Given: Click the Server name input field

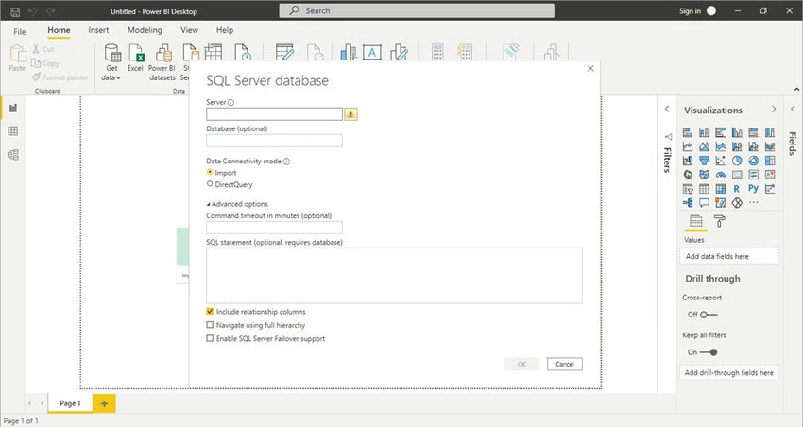Looking at the screenshot, I should click(274, 114).
